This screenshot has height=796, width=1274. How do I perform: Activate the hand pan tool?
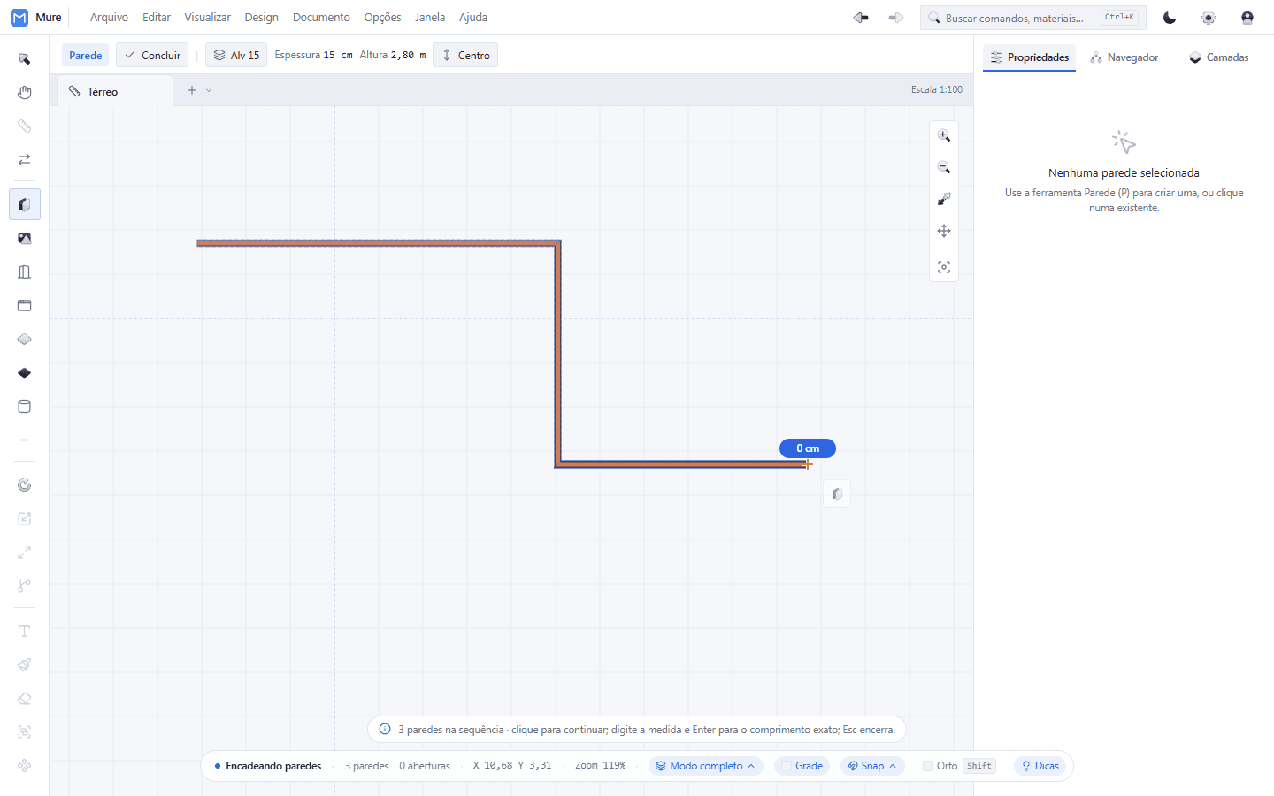pyautogui.click(x=25, y=93)
